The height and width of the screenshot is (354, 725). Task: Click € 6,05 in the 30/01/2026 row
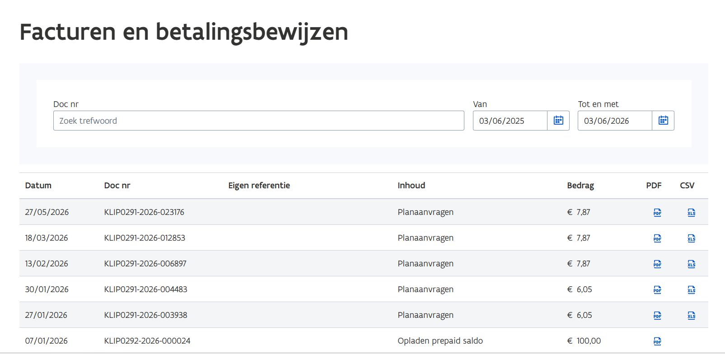coord(580,289)
